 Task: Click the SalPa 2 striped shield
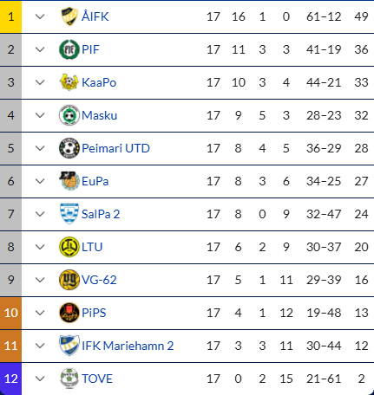(69, 214)
